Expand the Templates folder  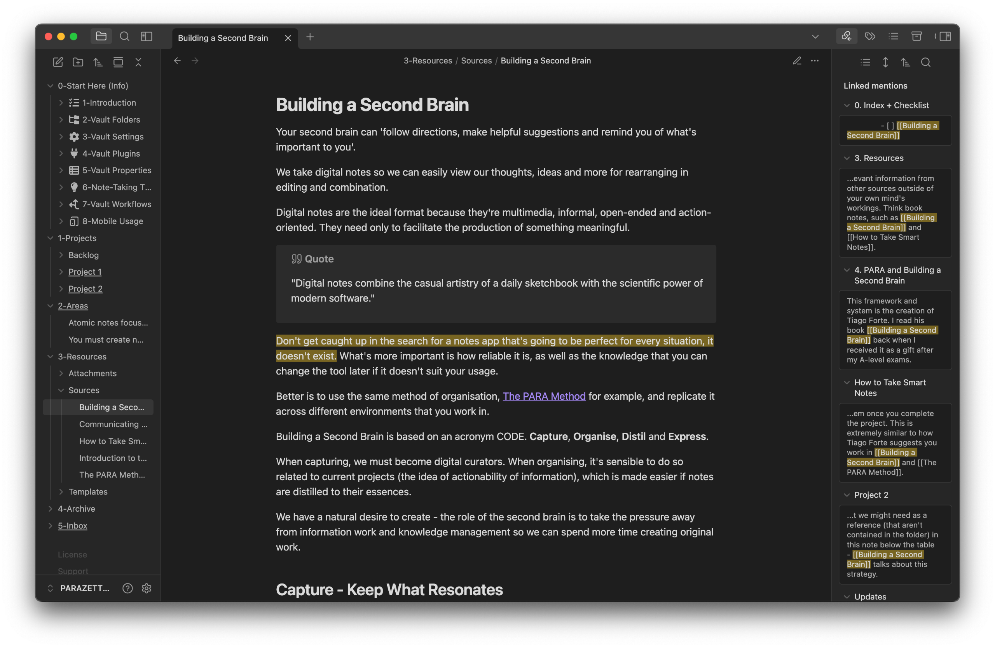[x=61, y=492]
